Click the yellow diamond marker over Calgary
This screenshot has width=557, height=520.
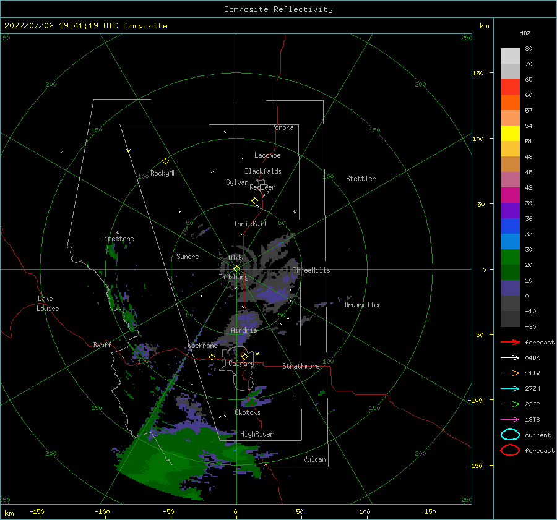(x=244, y=356)
